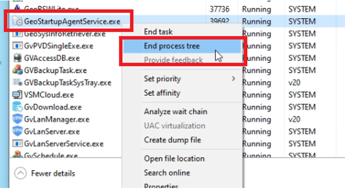The image size is (345, 190).
Task: Click the GeoSysInfoRetriever.exe process icon
Action: pos(17,34)
